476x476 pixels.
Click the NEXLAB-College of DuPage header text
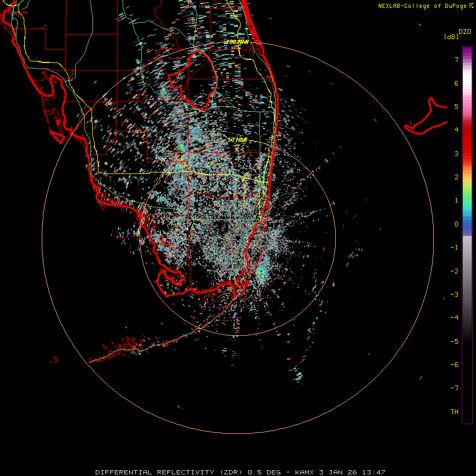[426, 6]
